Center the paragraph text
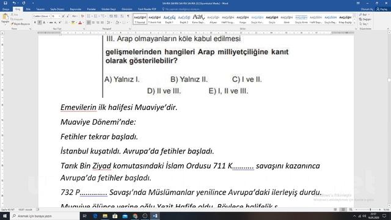This screenshot has width=391, height=220. pyautogui.click(x=93, y=23)
